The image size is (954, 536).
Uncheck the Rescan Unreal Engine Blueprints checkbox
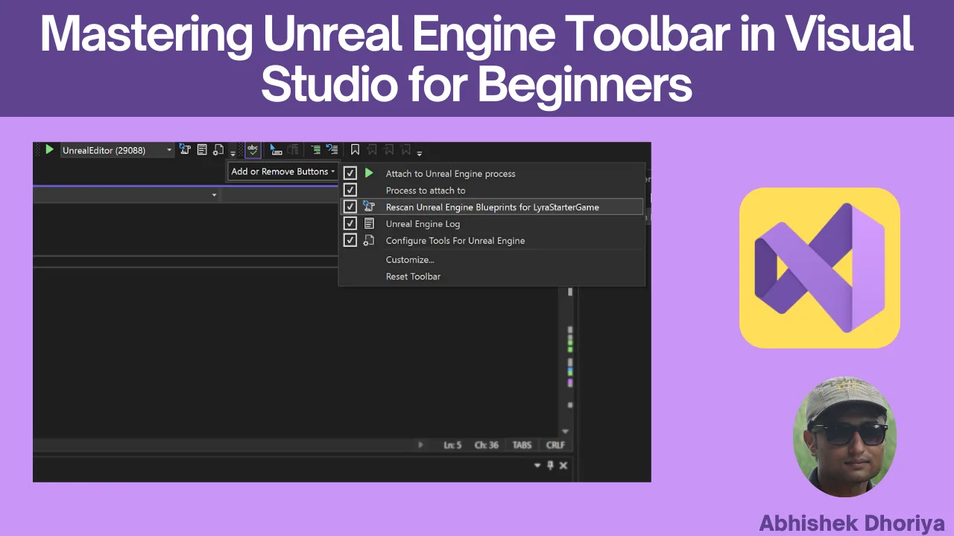pos(350,207)
